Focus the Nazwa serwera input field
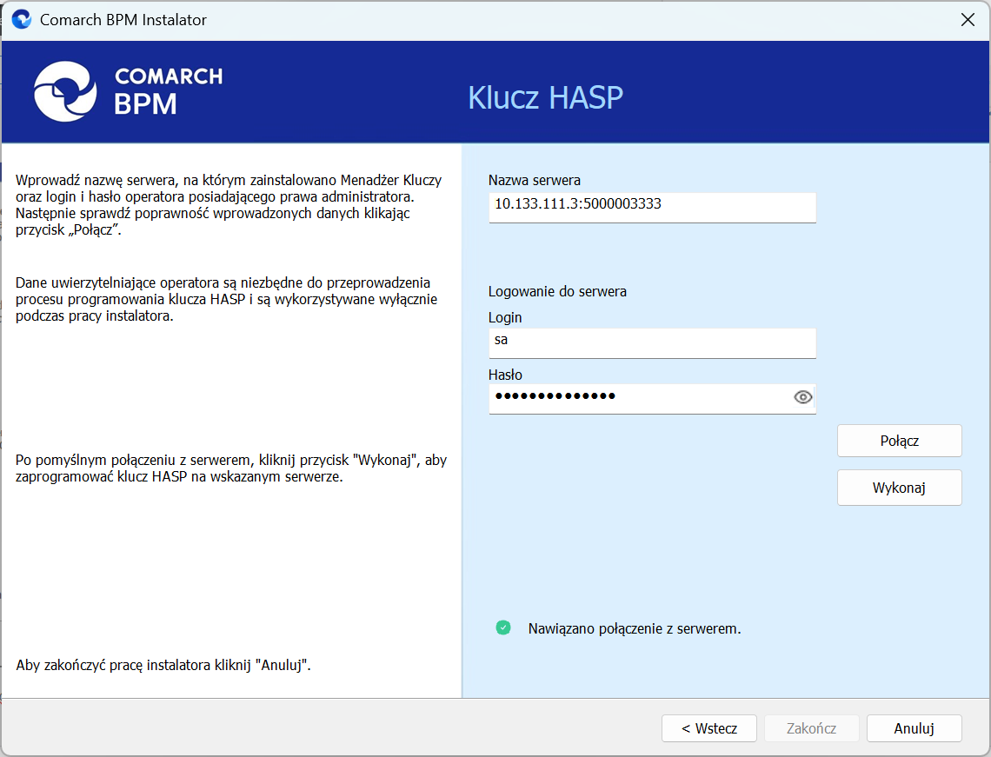Screen dimensions: 991x757 652,207
